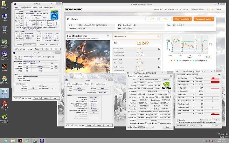The width and height of the screenshot is (229, 143).
Task: Open the GPU Temperature sensor dropdown
Action: click(x=193, y=85)
